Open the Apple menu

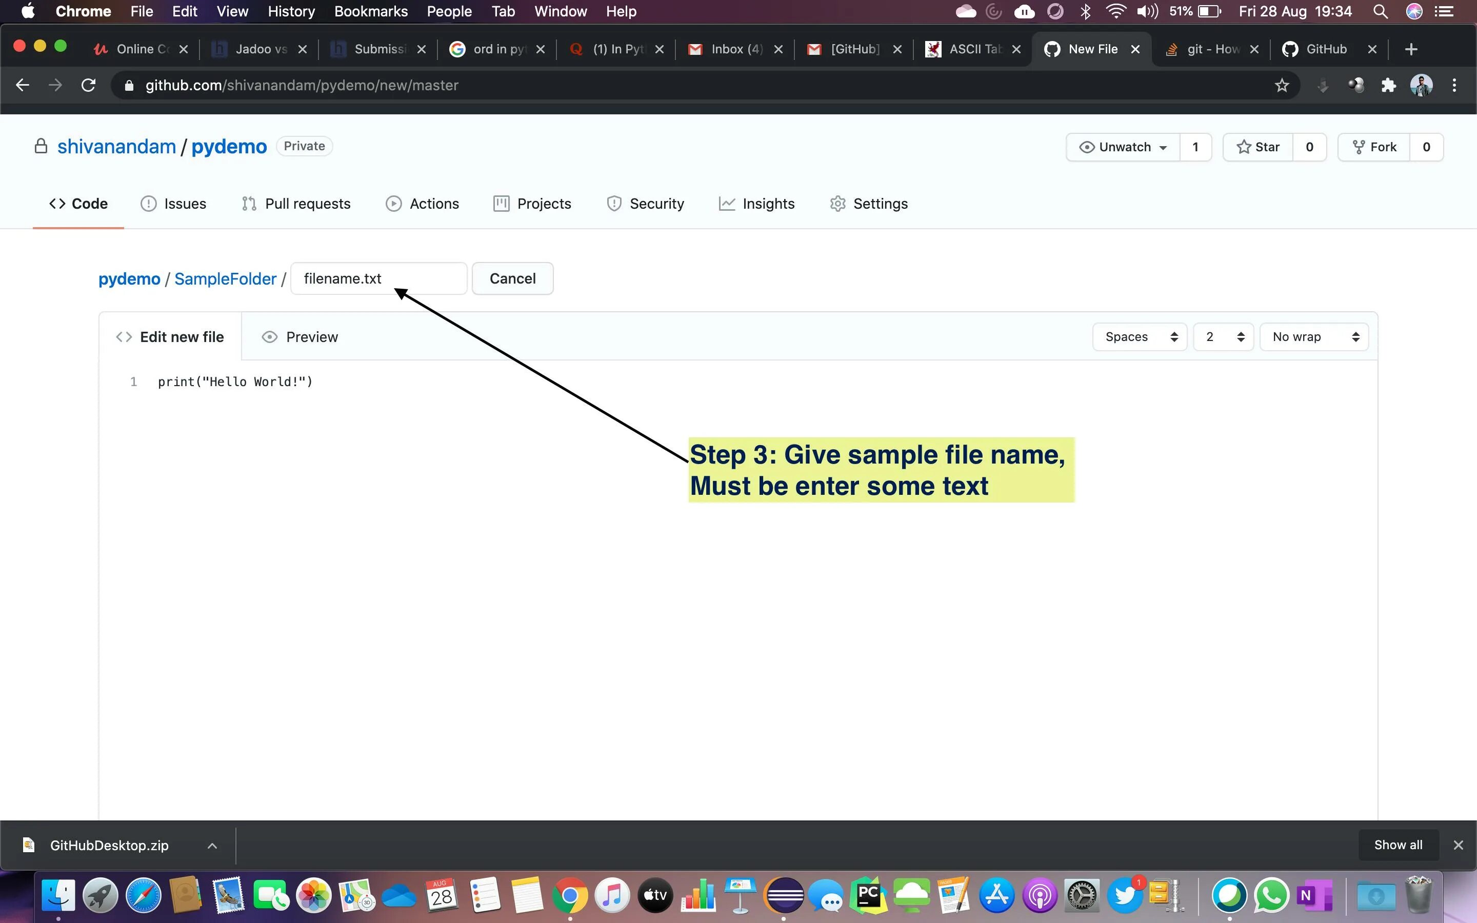click(28, 12)
